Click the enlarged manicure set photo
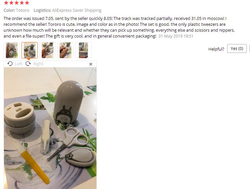This screenshot has height=189, width=250. (x=50, y=128)
